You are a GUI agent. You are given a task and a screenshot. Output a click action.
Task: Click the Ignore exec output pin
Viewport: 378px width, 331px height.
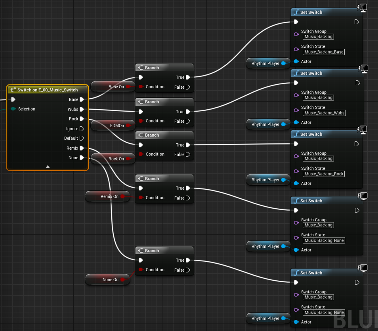(82, 129)
